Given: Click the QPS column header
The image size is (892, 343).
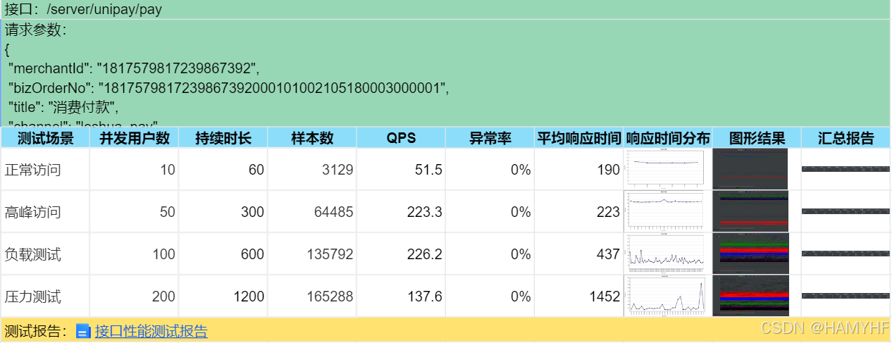Looking at the screenshot, I should tap(401, 137).
